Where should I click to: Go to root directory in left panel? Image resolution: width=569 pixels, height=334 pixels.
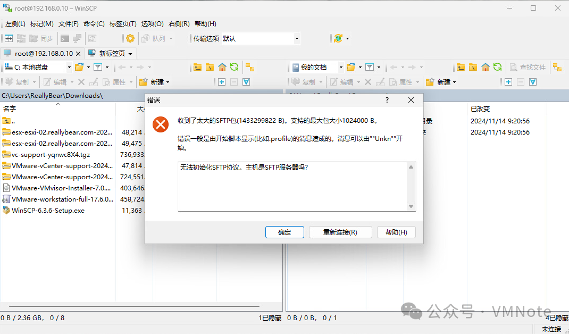coord(210,67)
